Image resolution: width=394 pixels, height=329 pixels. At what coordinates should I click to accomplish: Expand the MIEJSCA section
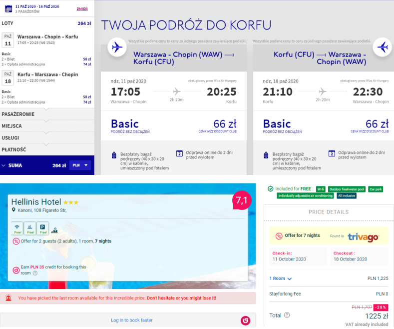(47, 126)
